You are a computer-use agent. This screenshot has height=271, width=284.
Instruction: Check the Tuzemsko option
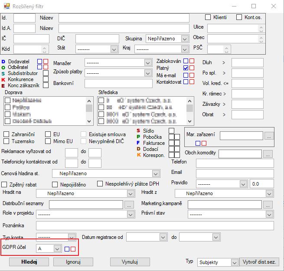click(7, 141)
